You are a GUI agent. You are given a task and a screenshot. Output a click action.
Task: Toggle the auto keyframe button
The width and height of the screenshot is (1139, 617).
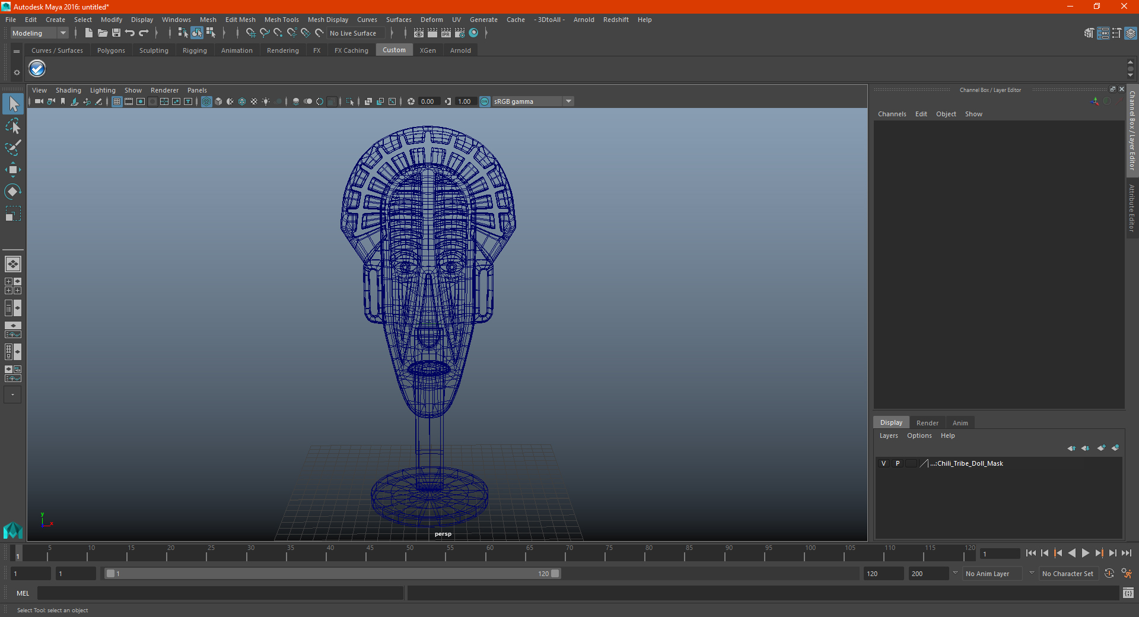click(x=1109, y=574)
